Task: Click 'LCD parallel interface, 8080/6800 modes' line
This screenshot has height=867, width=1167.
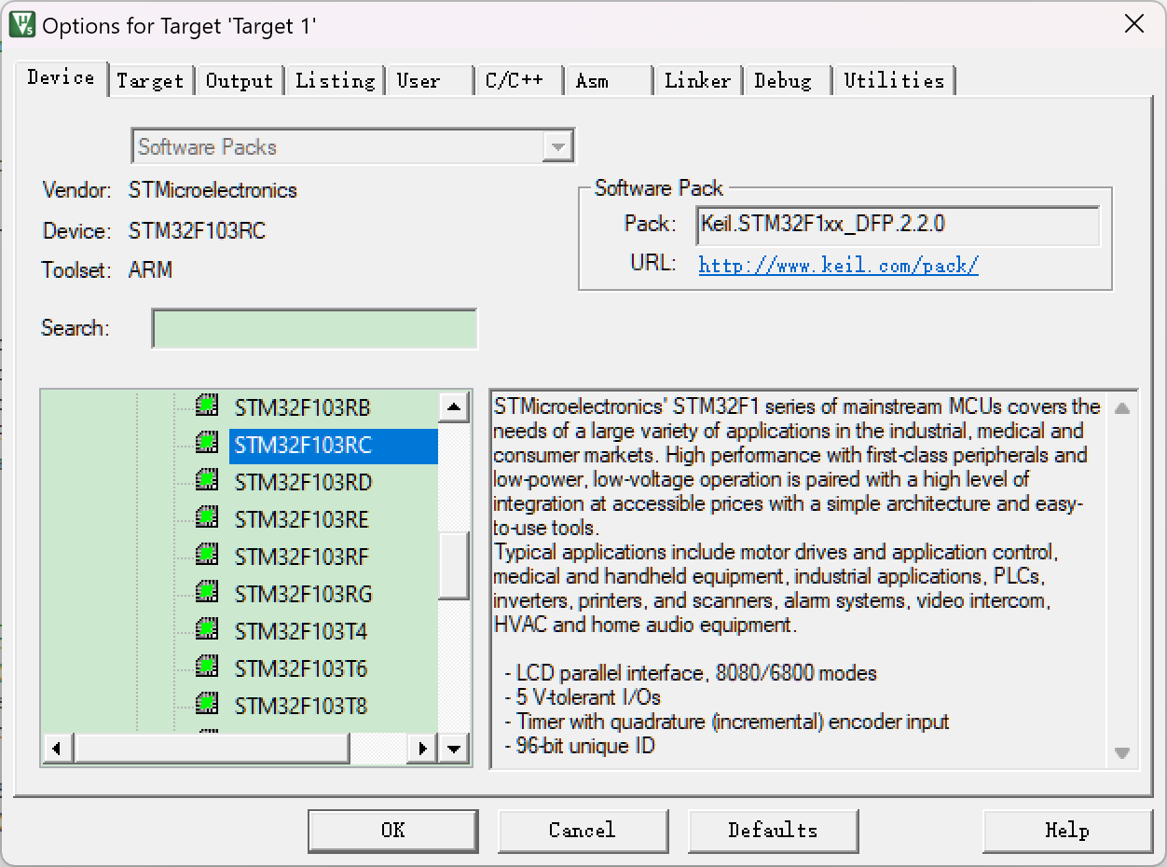Action: pyautogui.click(x=691, y=673)
